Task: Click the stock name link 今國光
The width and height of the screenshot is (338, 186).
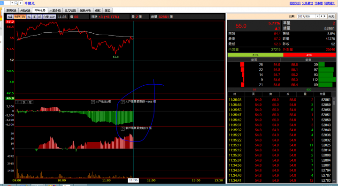Action: 30,3
